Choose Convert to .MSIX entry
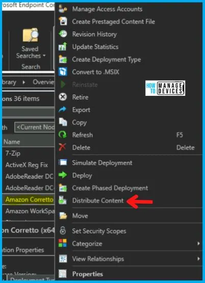 click(96, 72)
